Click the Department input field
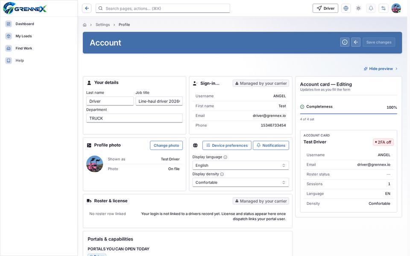Image resolution: width=410 pixels, height=256 pixels. [135, 118]
